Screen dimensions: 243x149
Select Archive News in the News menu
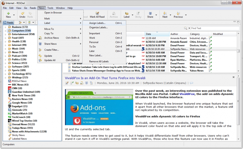click(60, 38)
